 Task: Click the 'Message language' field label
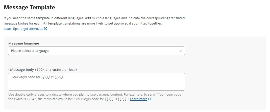(x=24, y=43)
